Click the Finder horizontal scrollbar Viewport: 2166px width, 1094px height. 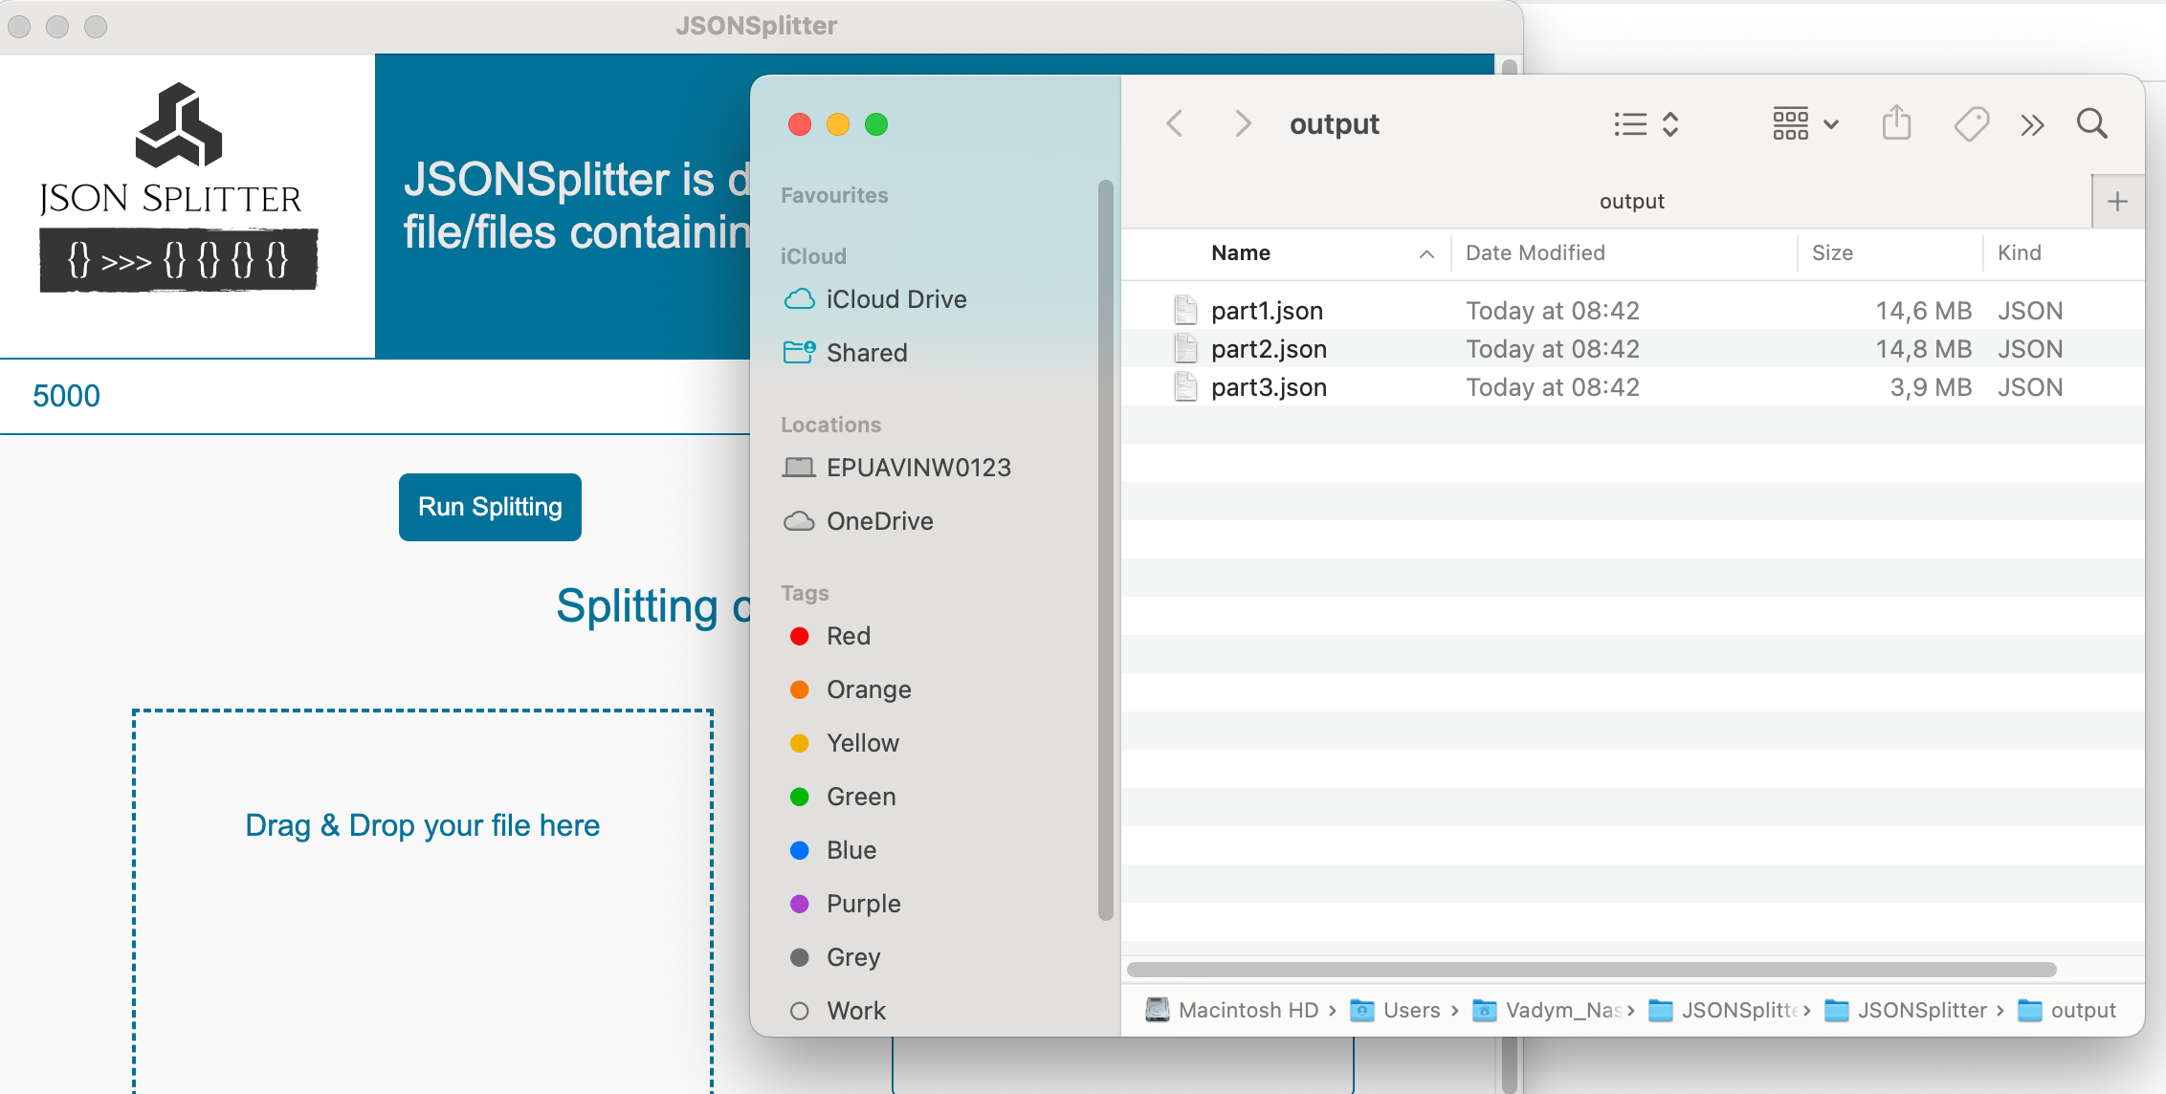tap(1592, 970)
